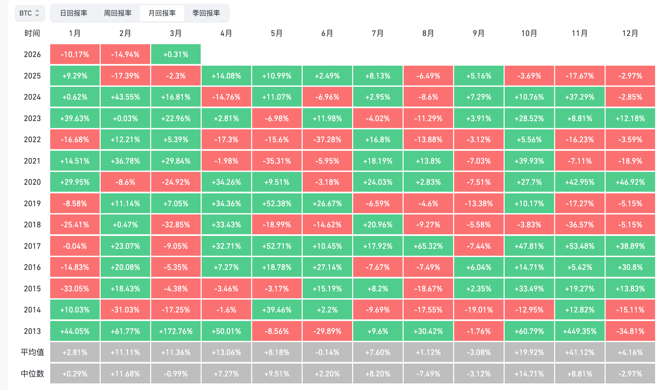Click the -37.28% cell for June 2022

(327, 140)
